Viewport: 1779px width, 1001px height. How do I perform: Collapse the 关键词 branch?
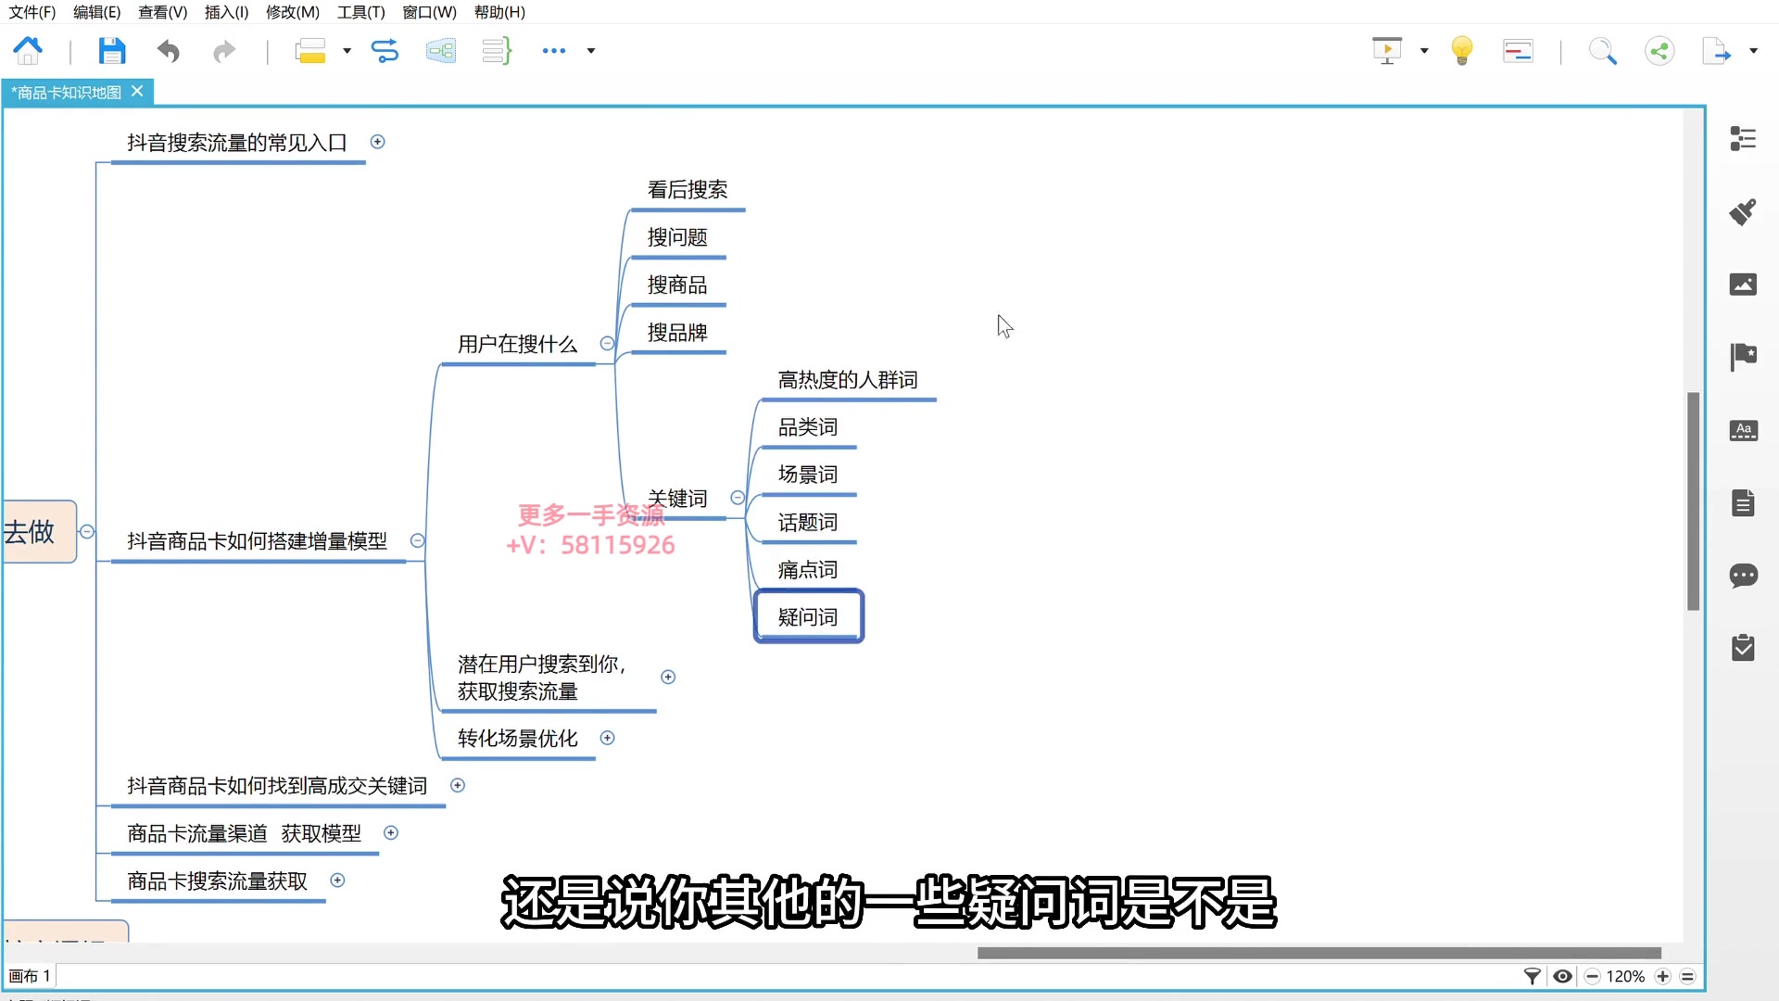click(x=738, y=498)
